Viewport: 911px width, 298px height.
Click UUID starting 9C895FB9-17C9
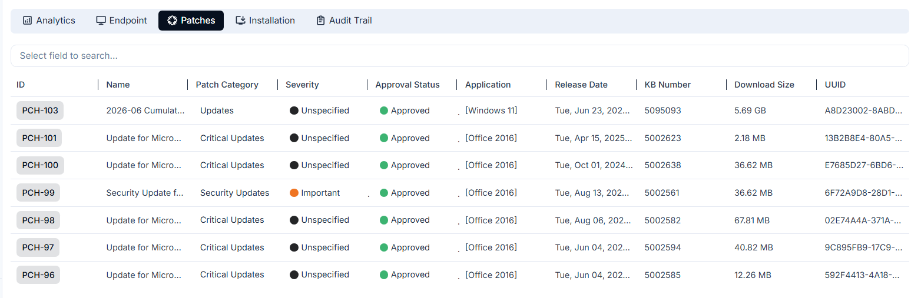tap(864, 247)
